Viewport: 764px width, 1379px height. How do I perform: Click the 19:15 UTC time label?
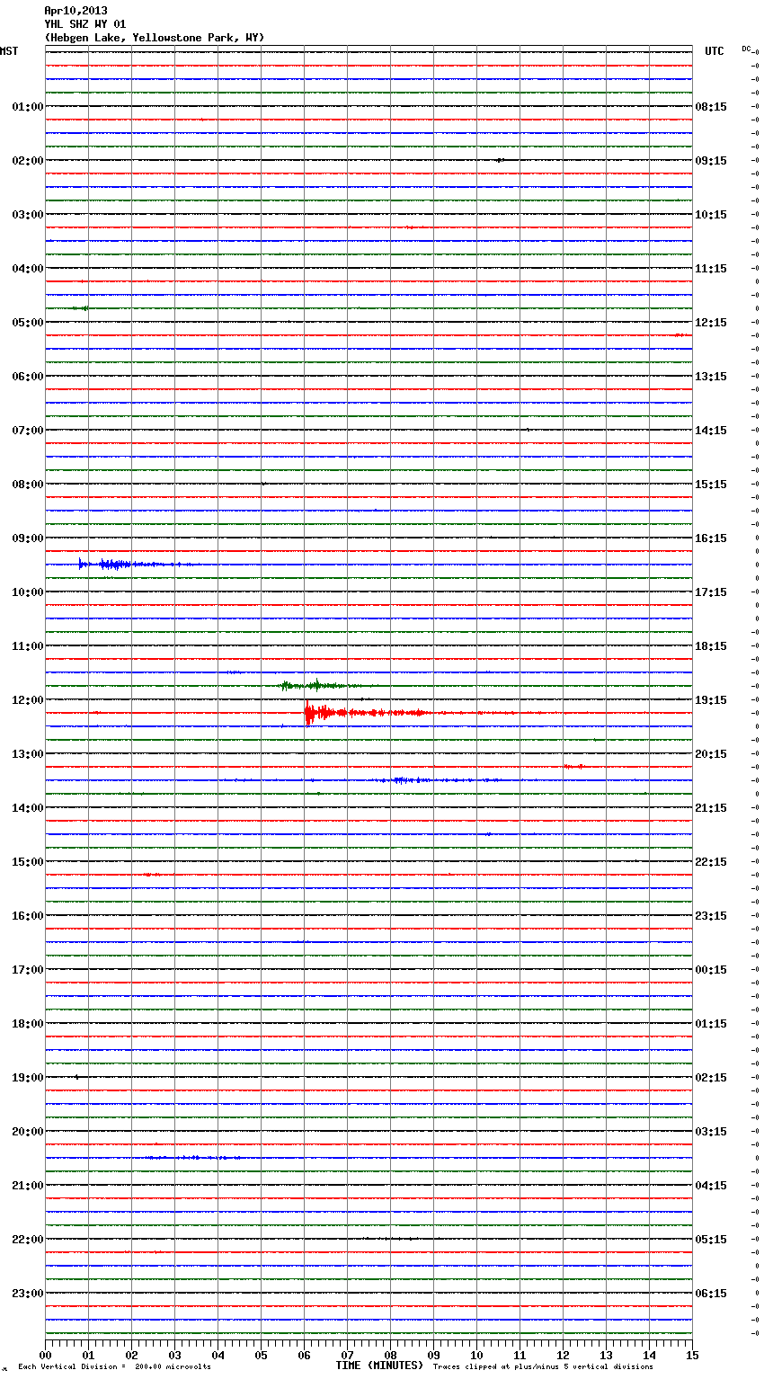click(x=711, y=700)
